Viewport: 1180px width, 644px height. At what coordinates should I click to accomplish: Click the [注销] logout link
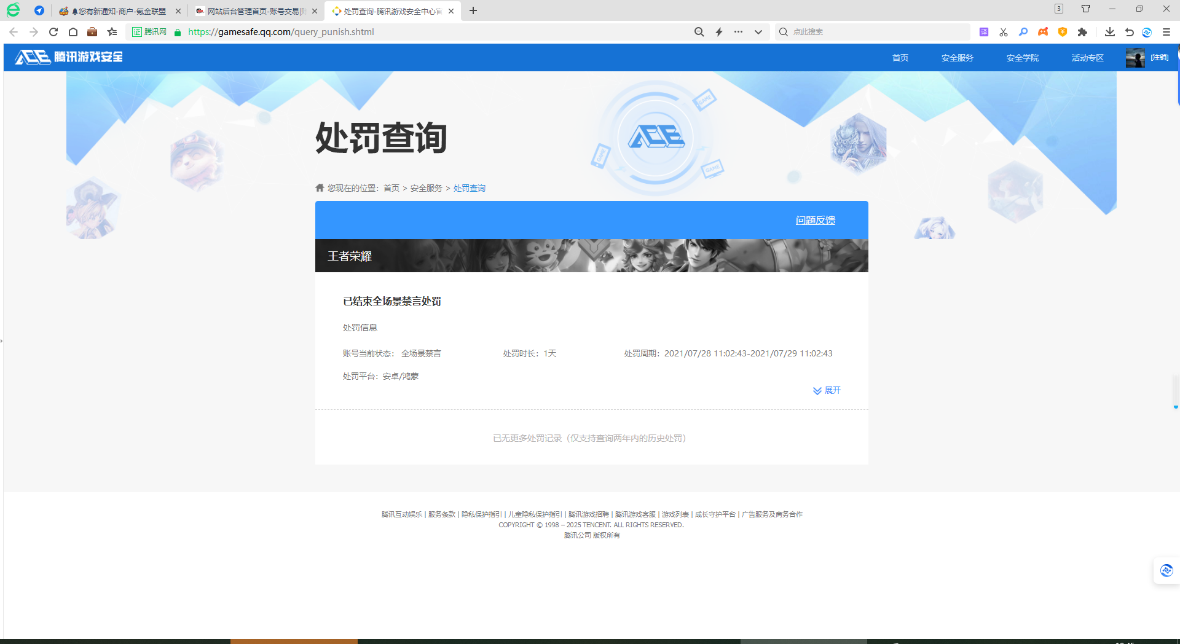tap(1160, 58)
